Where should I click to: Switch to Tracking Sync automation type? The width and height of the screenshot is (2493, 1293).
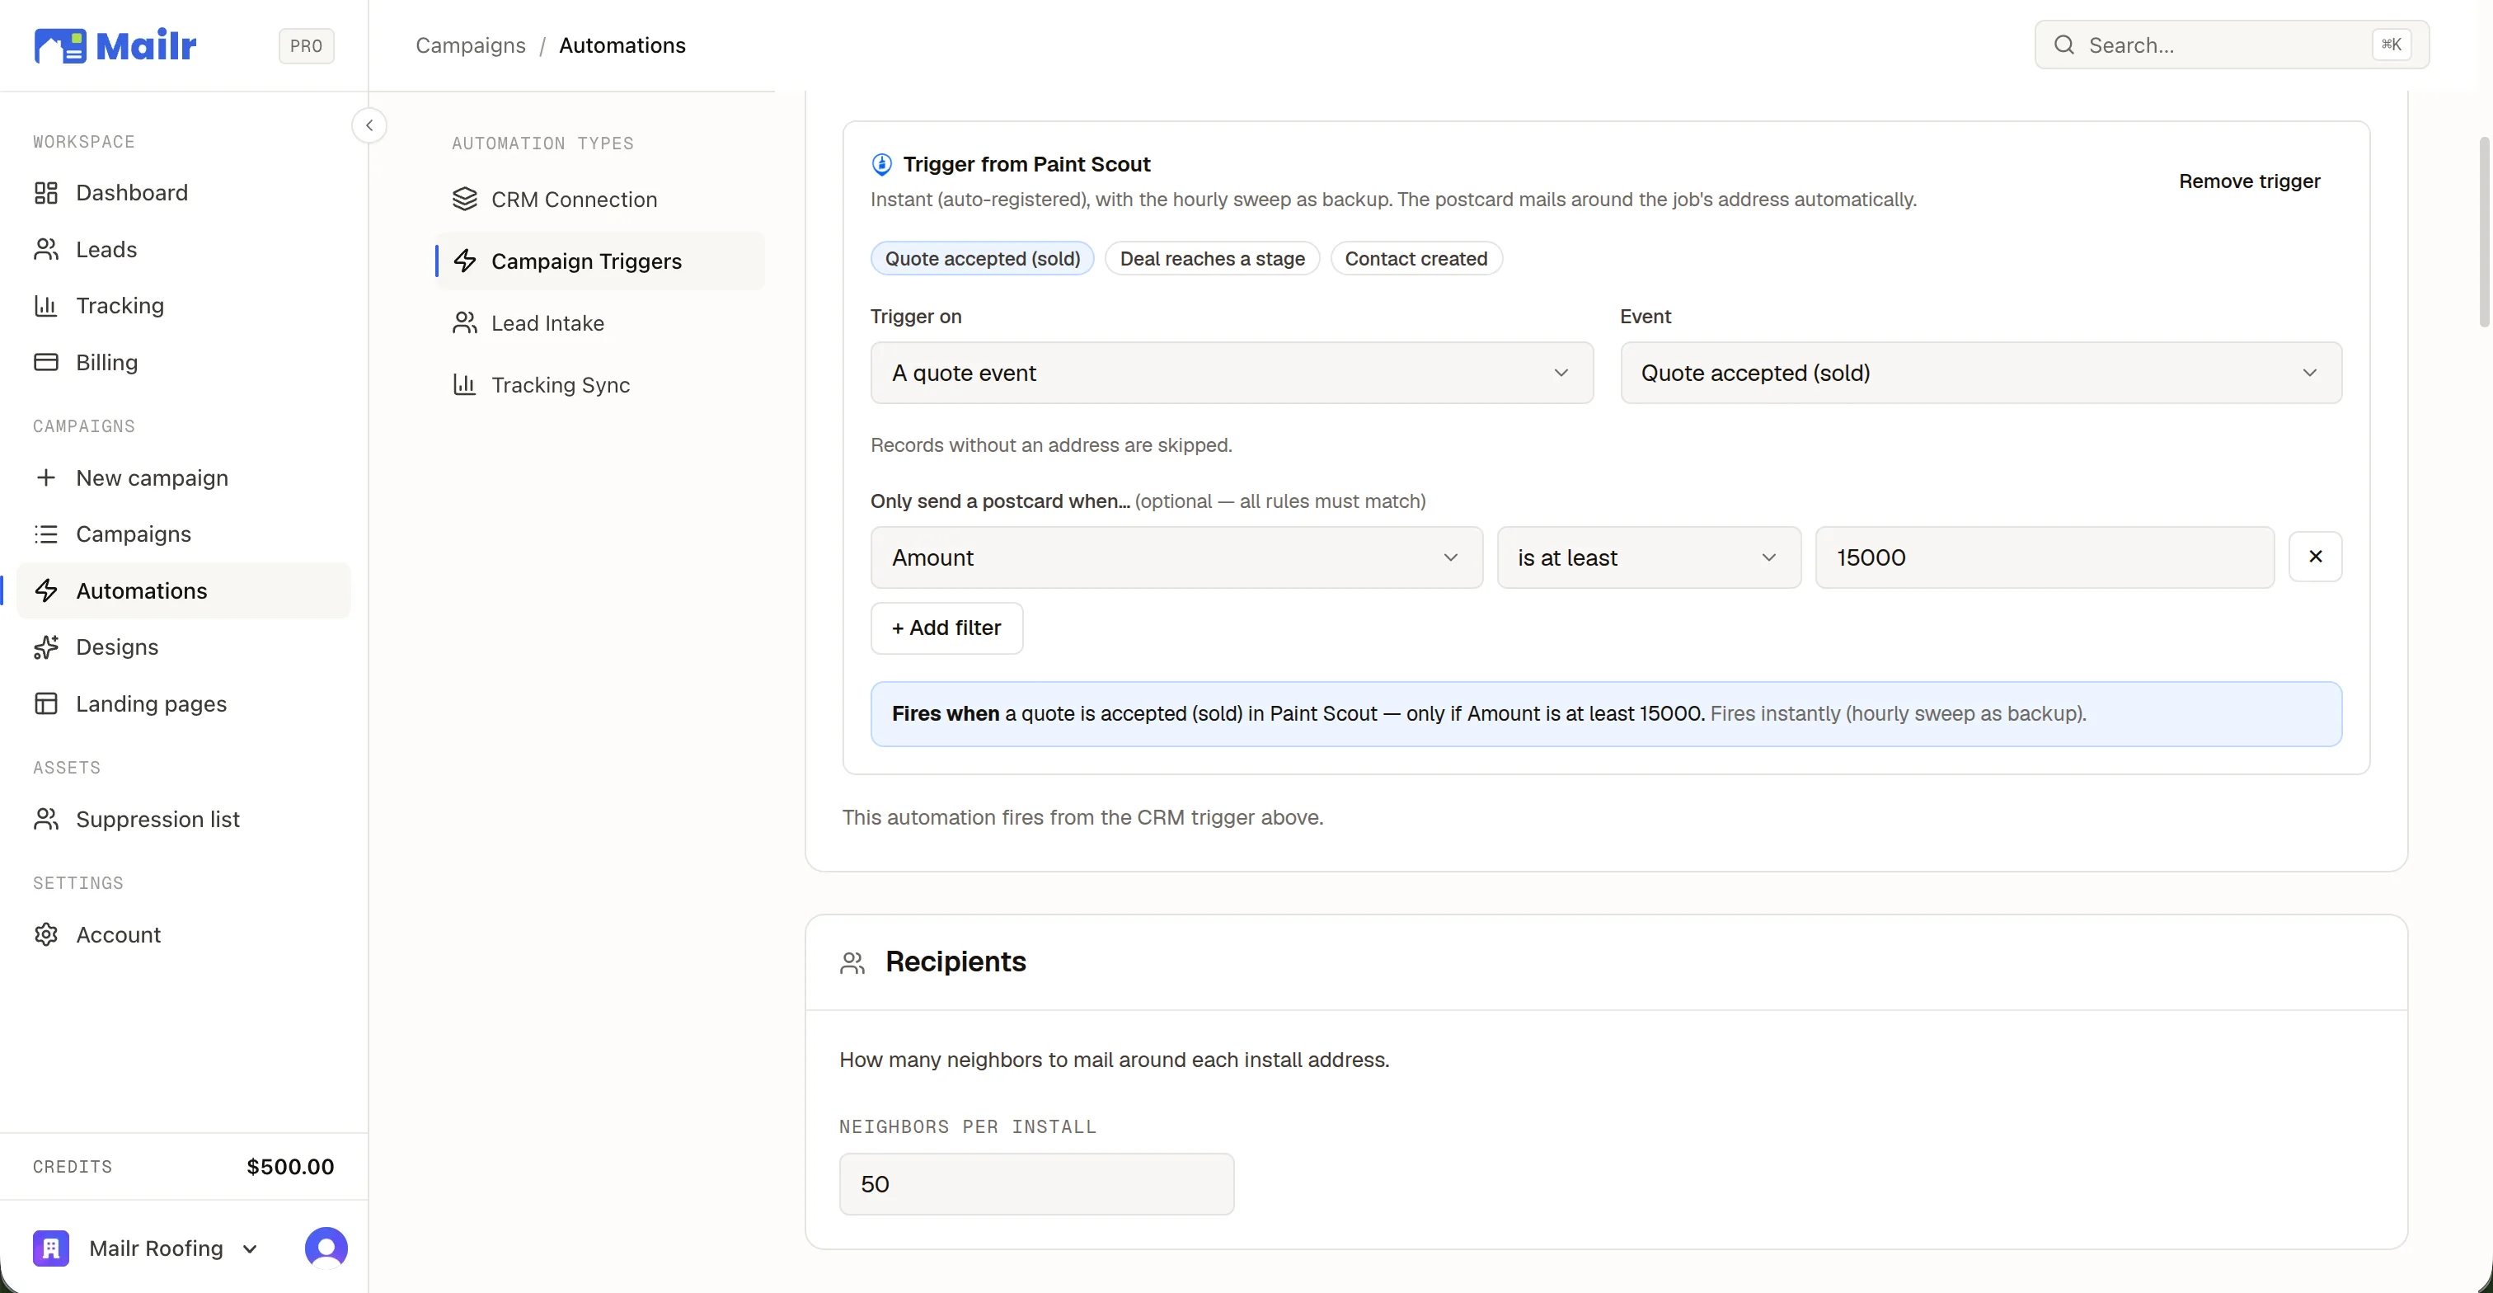point(600,385)
